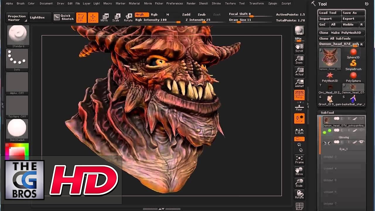
Task: Toggle Zadd sculpt mode
Action: coord(186,14)
